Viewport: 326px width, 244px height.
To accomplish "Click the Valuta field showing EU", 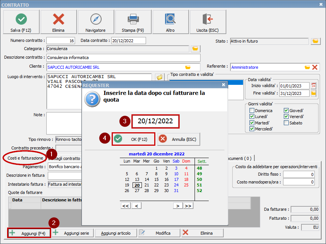I will click(310, 227).
